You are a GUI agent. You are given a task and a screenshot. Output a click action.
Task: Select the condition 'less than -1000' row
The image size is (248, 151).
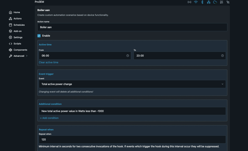point(132,111)
